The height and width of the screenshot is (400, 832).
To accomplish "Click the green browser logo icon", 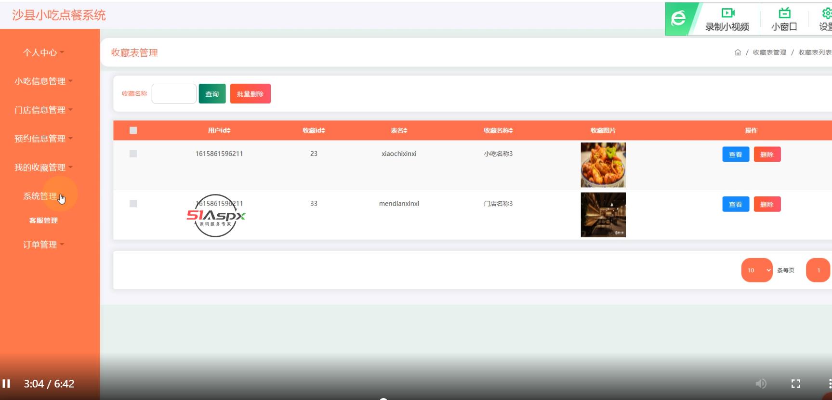I will [x=678, y=19].
